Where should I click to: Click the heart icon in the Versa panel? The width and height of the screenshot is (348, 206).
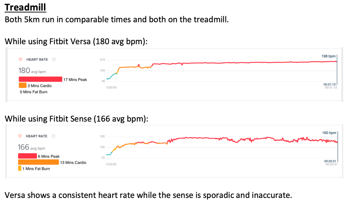pos(21,59)
